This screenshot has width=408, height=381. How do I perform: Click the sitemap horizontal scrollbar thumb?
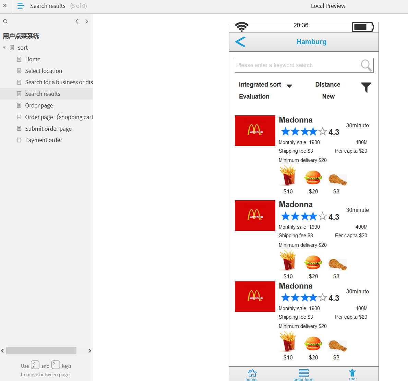41,351
